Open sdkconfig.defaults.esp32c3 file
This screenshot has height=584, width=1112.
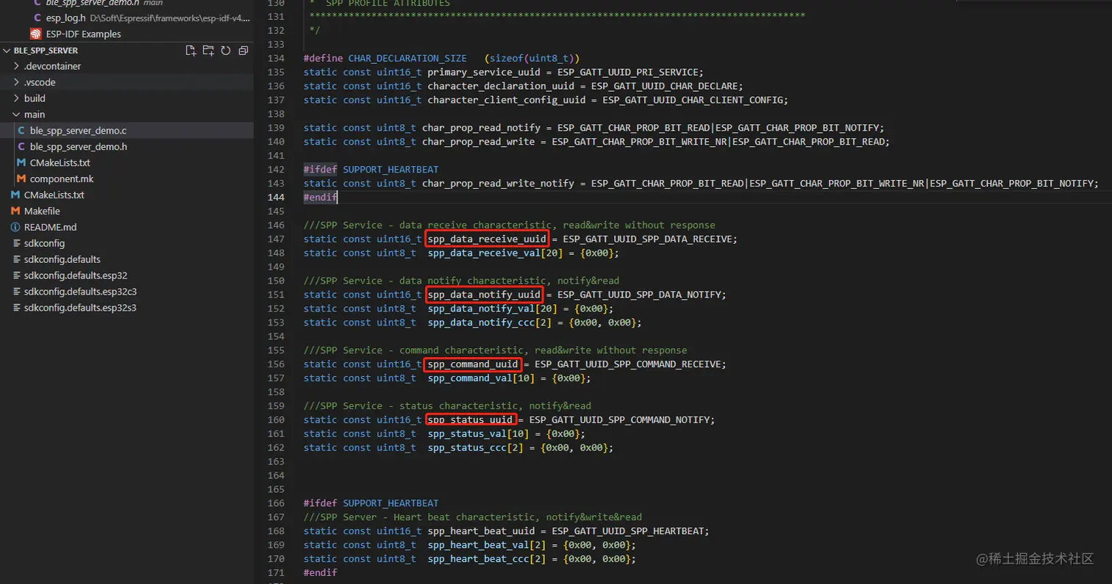coord(81,292)
